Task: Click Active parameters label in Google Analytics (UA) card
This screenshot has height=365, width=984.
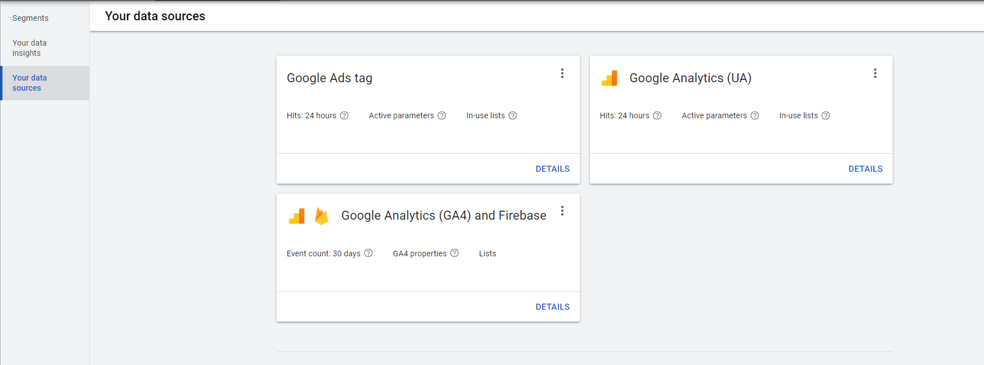Action: click(714, 115)
